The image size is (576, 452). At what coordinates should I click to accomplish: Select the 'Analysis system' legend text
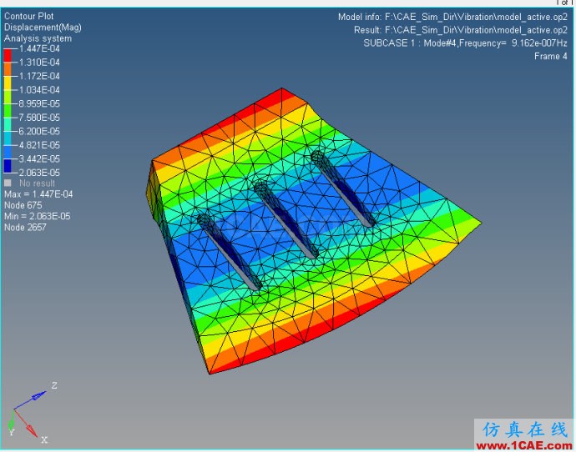tap(38, 38)
